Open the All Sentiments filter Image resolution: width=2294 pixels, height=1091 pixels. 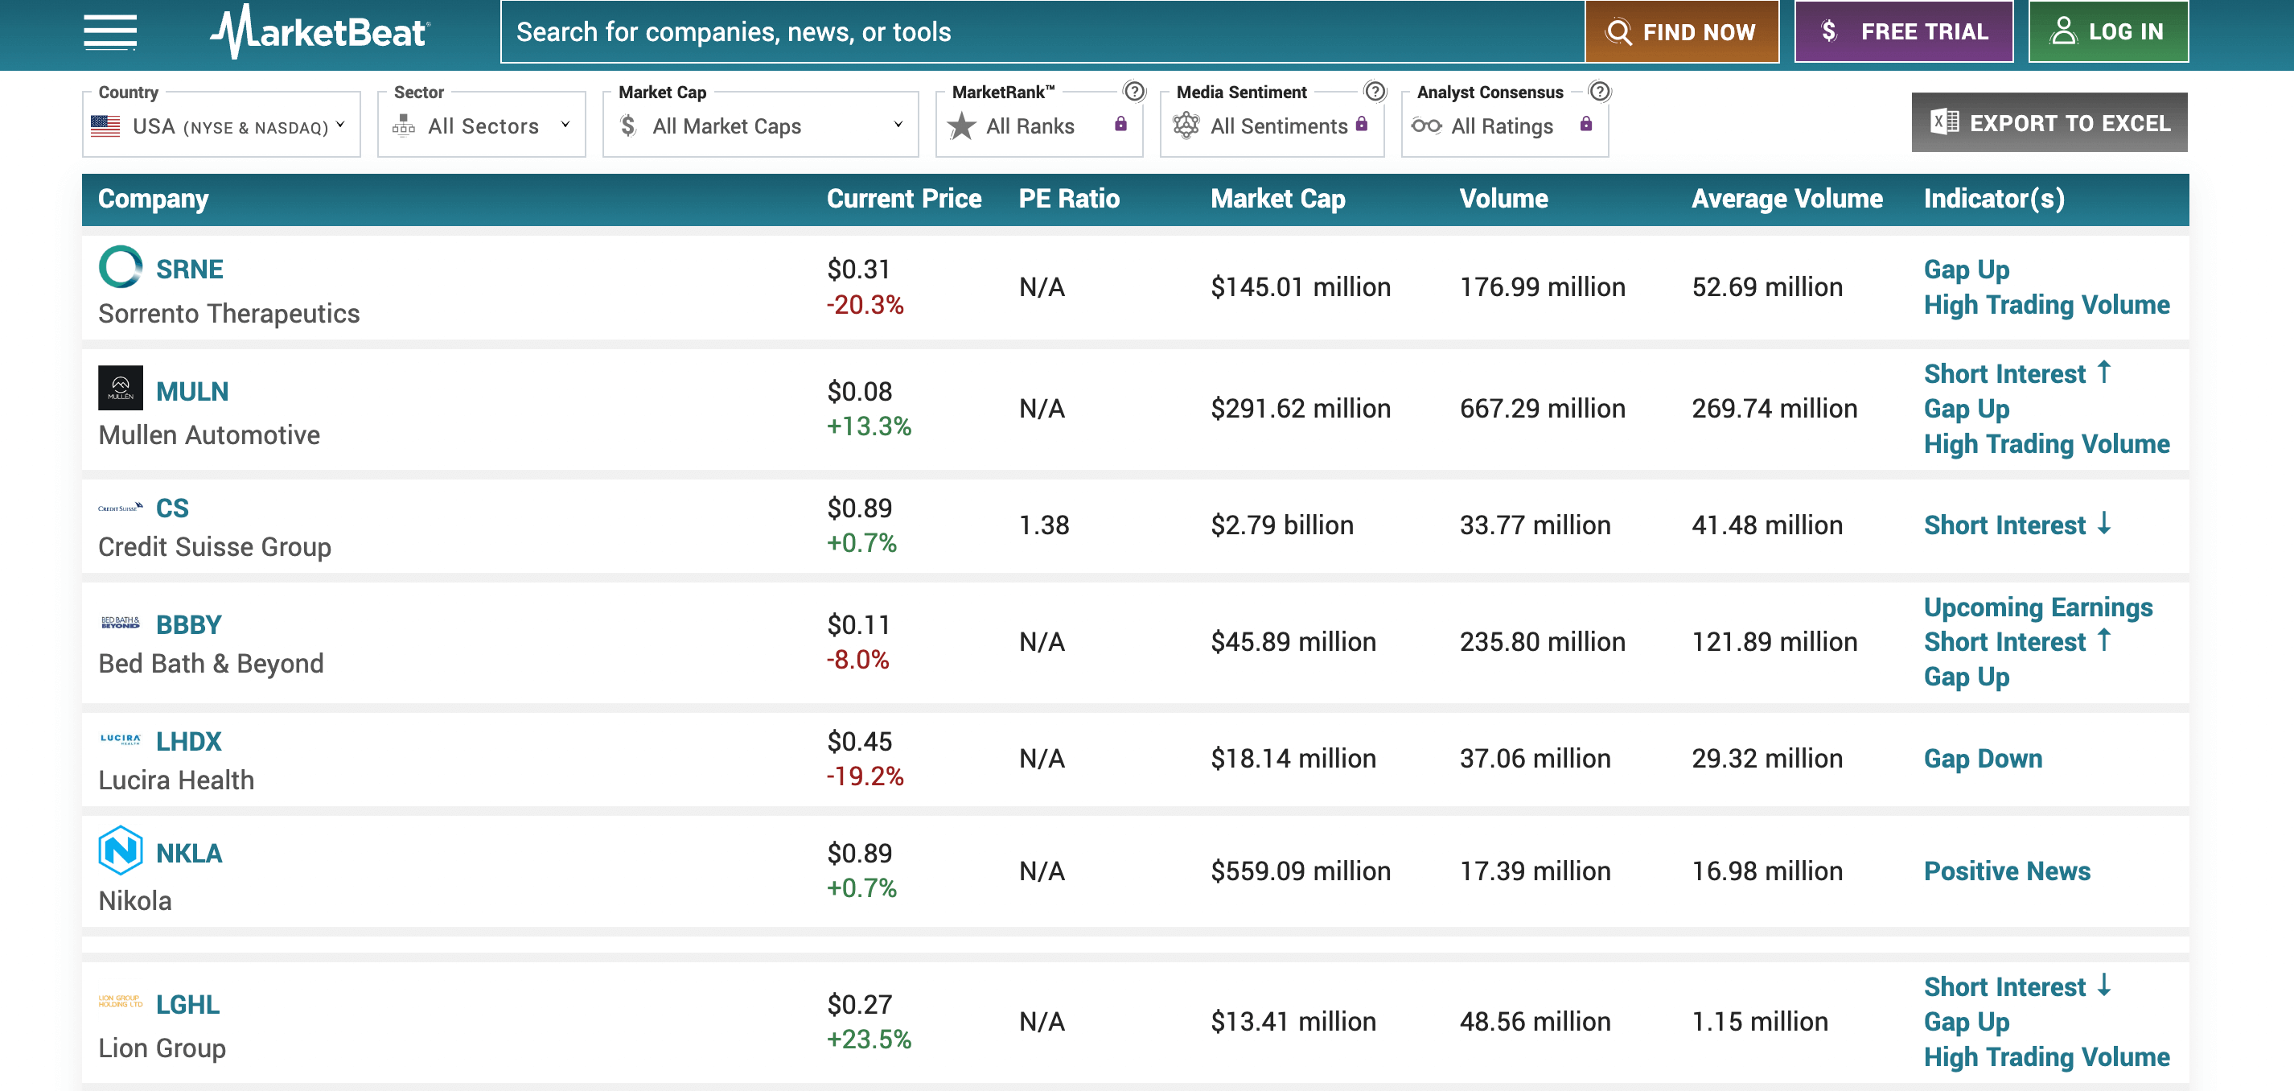point(1272,125)
